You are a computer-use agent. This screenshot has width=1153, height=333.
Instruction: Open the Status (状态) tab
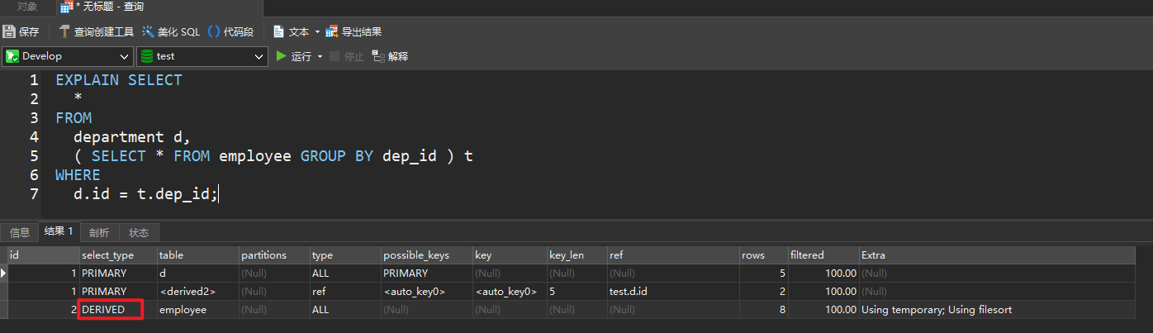click(x=139, y=233)
